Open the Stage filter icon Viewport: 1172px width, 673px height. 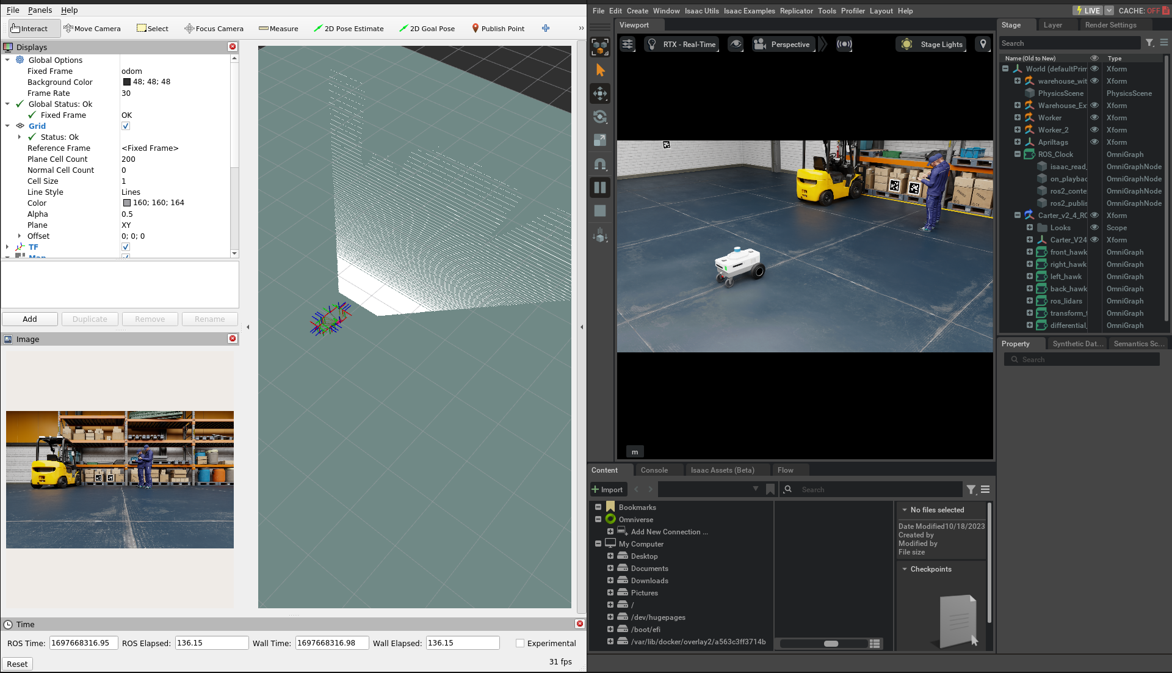tap(1149, 43)
